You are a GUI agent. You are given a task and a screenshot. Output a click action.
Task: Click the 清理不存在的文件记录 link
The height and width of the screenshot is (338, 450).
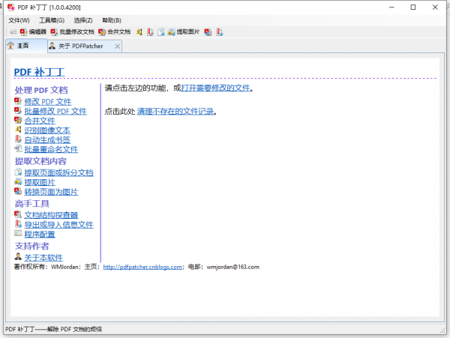[x=175, y=111]
